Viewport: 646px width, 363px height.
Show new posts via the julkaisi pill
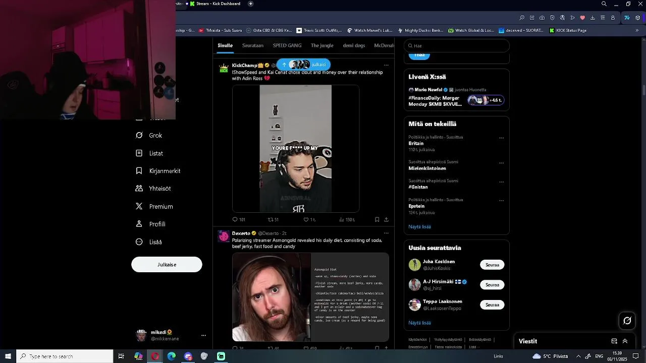click(x=303, y=65)
